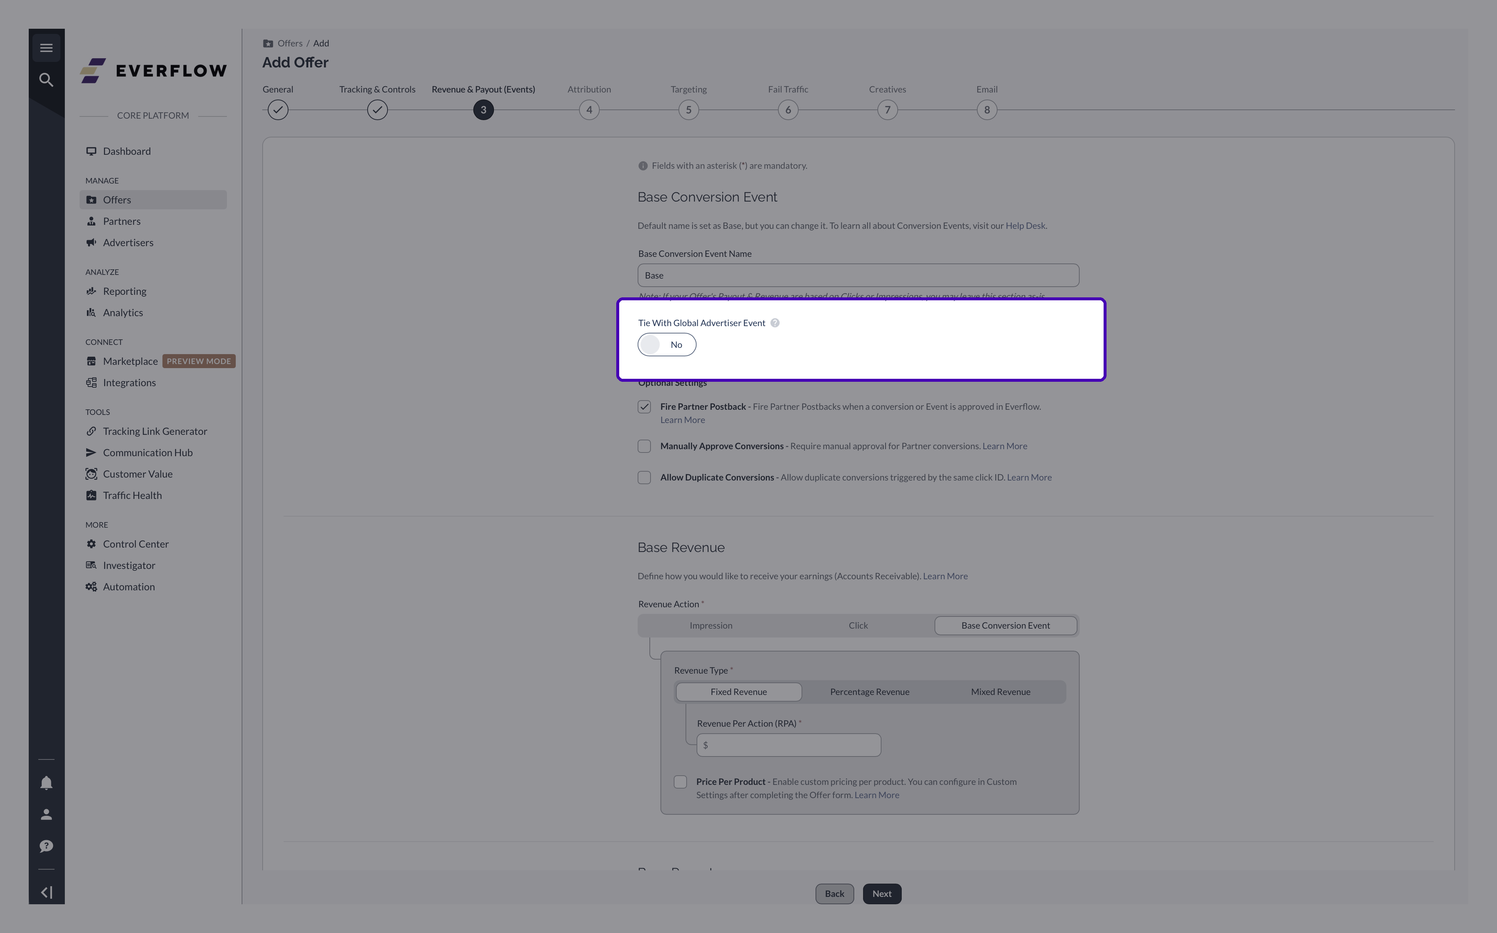The height and width of the screenshot is (933, 1497).
Task: Click the search magnifier icon
Action: point(46,80)
